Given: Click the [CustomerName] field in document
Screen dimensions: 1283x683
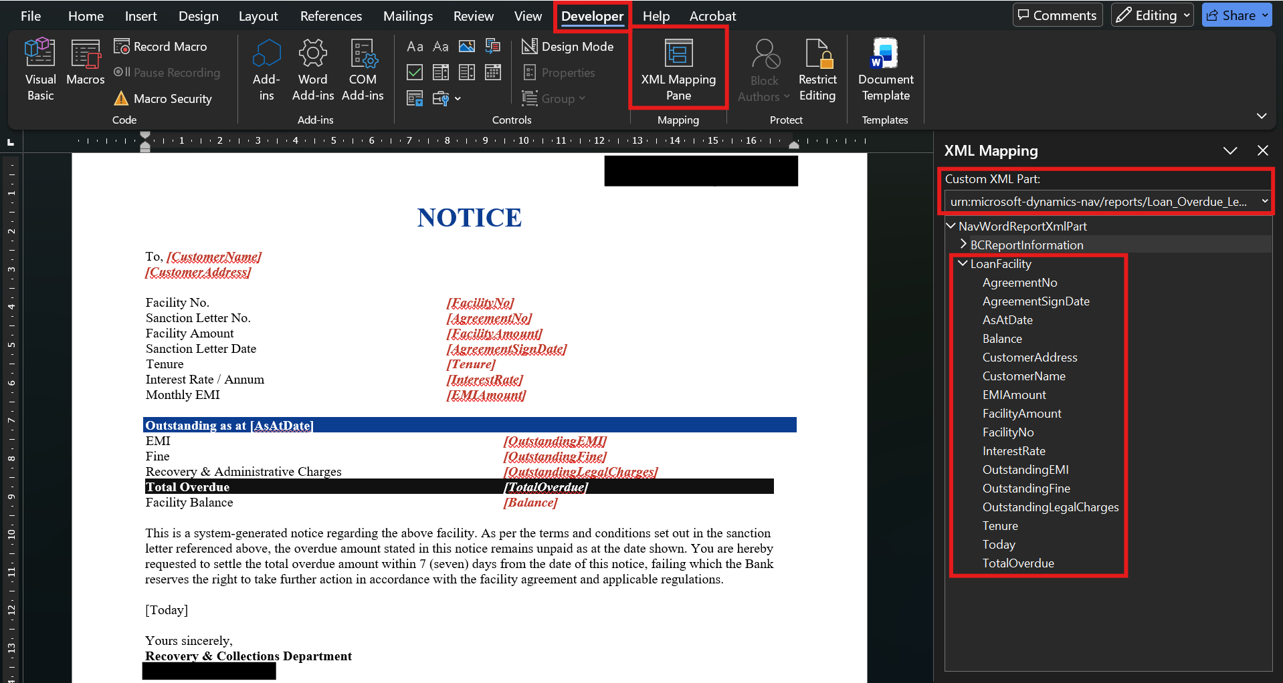Looking at the screenshot, I should coord(214,257).
